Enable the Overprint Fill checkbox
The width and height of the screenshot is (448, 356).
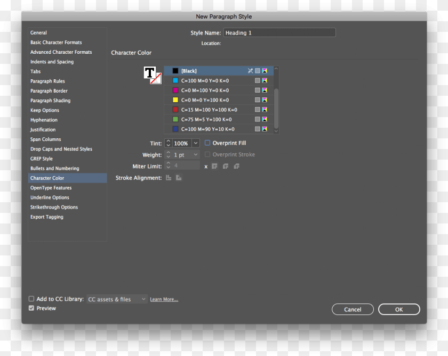[x=207, y=143]
